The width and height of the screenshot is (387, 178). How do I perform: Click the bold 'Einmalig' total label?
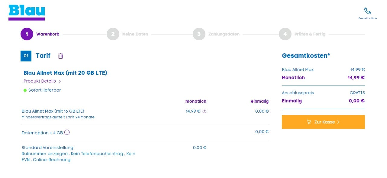click(292, 101)
